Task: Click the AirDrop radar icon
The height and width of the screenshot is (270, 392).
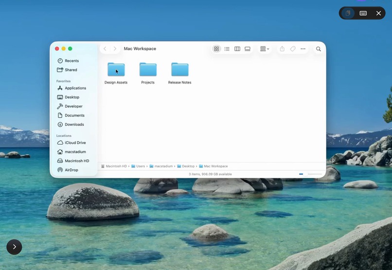Action: (x=60, y=170)
